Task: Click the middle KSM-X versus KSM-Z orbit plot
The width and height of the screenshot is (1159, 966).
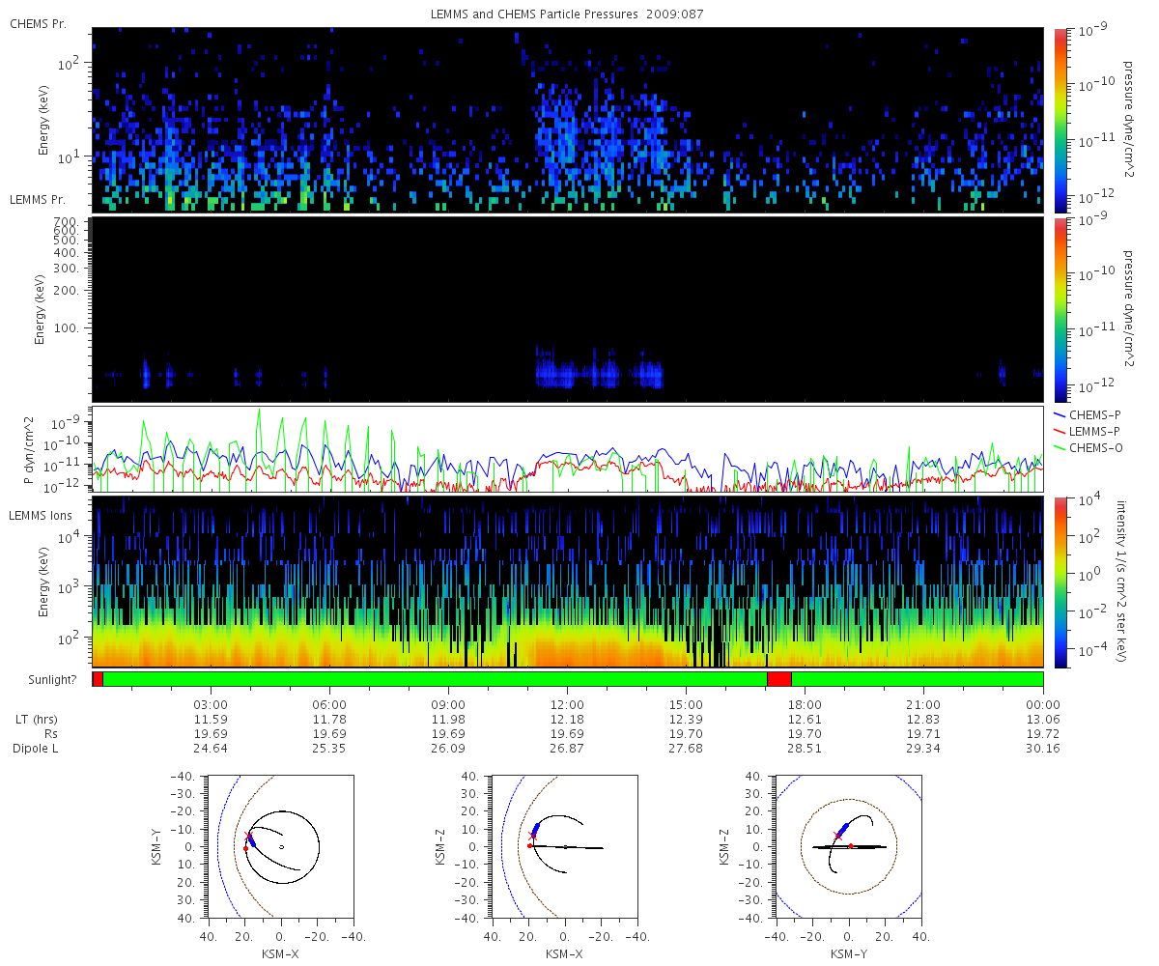Action: coord(565,847)
